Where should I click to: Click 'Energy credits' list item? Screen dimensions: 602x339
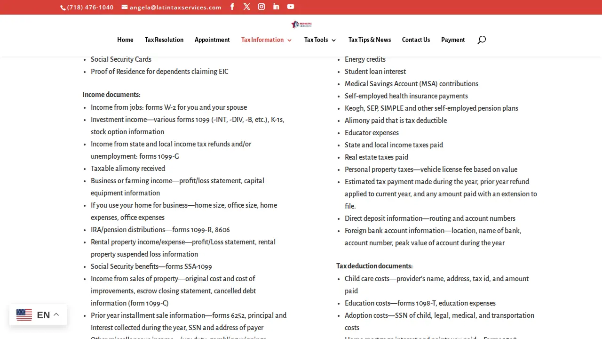click(x=365, y=59)
